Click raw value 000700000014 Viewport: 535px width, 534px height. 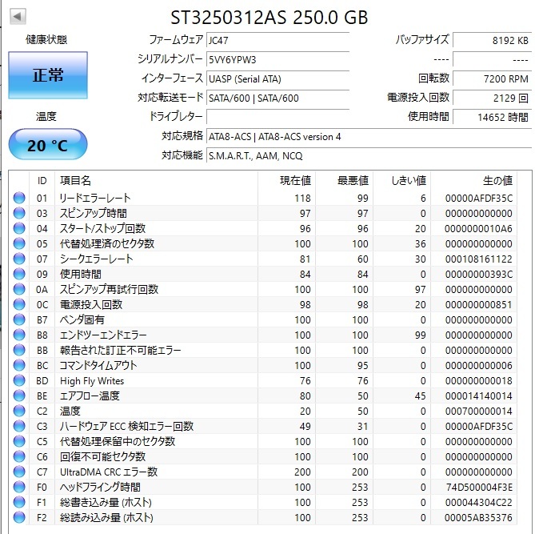point(479,411)
